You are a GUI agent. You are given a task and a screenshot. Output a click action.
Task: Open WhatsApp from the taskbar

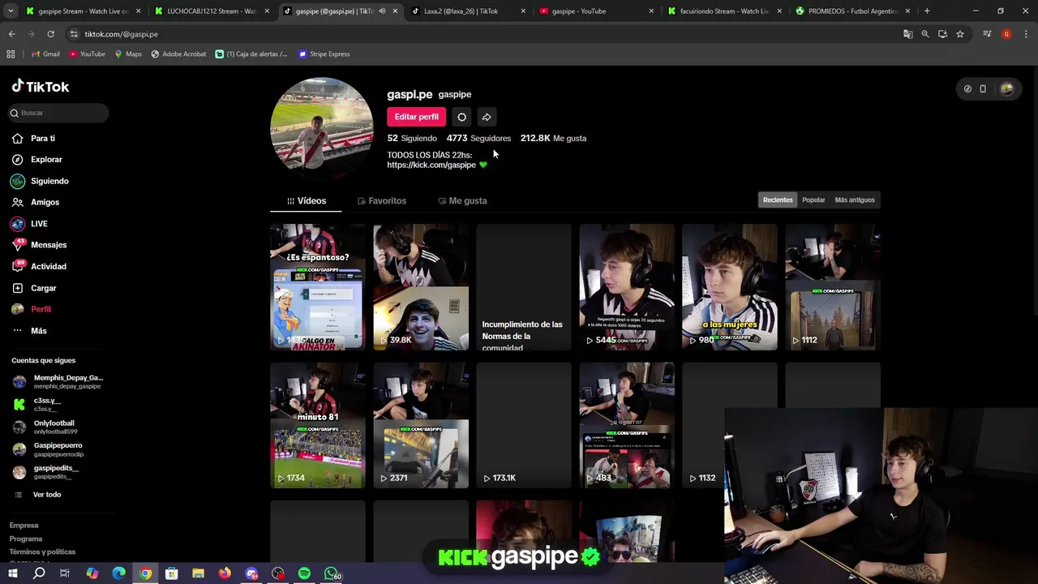(332, 573)
